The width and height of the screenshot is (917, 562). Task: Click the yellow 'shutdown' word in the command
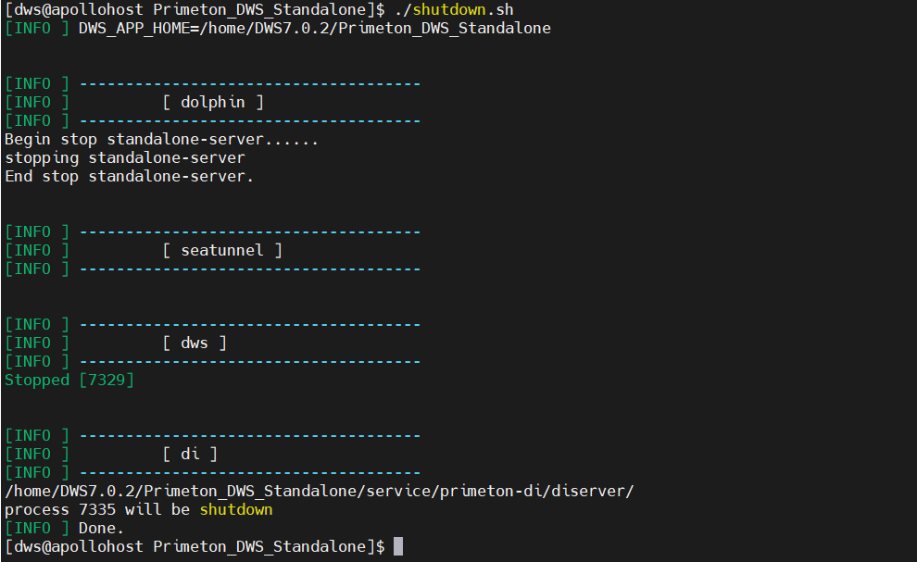point(449,10)
